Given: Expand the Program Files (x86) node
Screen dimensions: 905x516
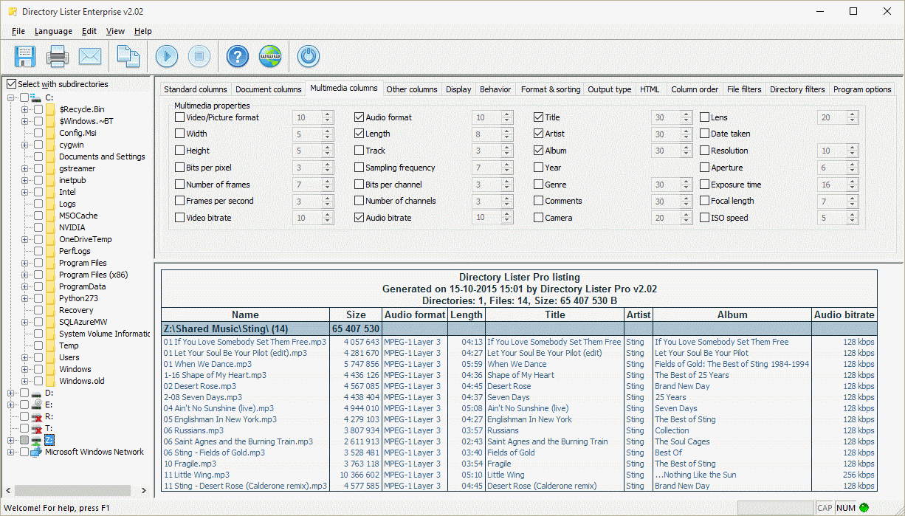Looking at the screenshot, I should point(25,275).
